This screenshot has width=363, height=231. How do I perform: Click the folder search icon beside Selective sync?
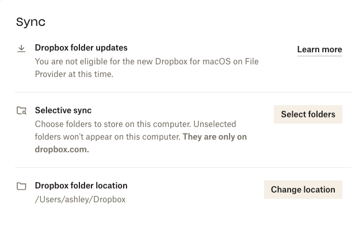[x=21, y=111]
